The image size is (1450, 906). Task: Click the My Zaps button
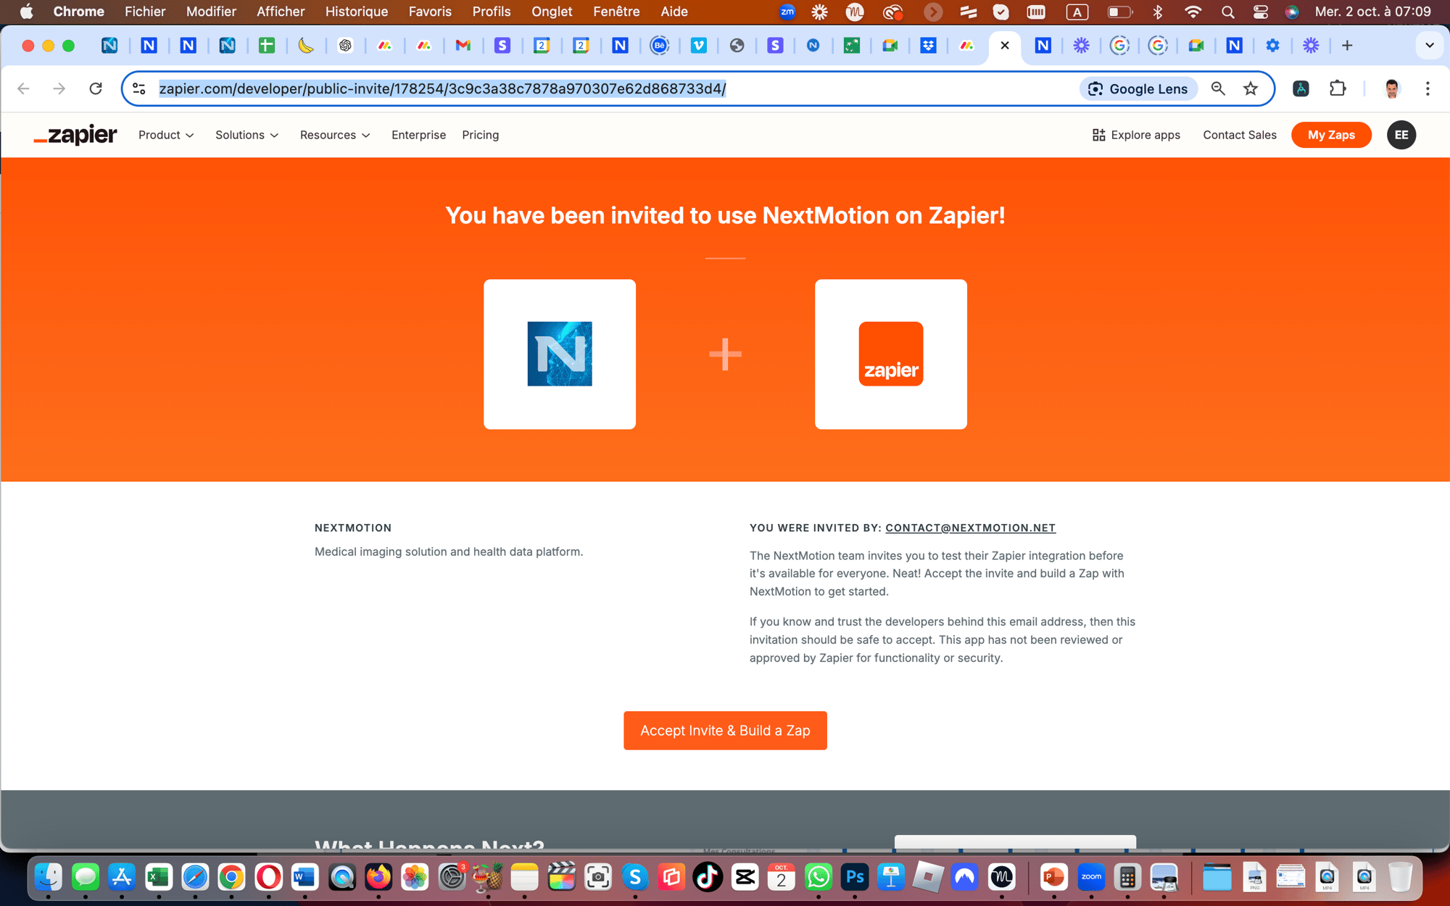tap(1331, 135)
